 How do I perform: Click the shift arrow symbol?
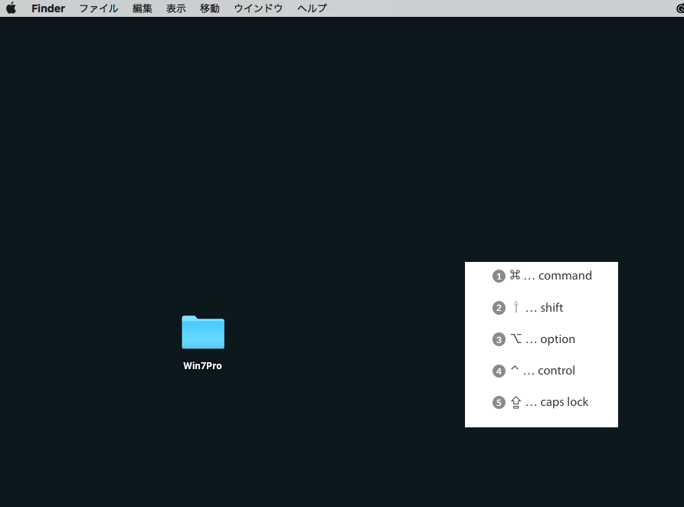pyautogui.click(x=515, y=307)
